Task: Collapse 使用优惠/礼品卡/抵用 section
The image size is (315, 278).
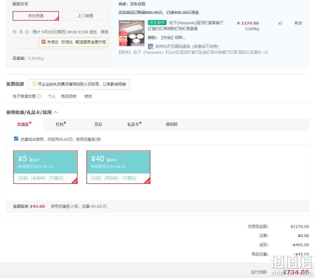Action: pos(56,112)
